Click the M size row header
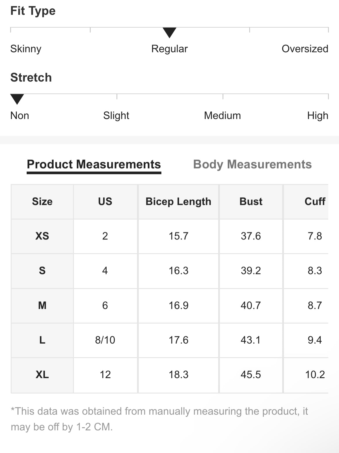The height and width of the screenshot is (453, 339). [x=42, y=305]
